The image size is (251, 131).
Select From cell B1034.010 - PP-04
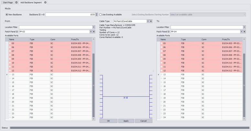point(81,63)
